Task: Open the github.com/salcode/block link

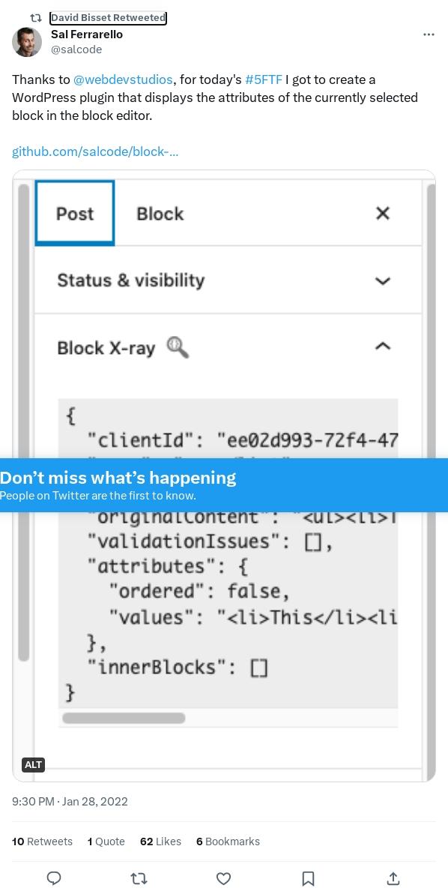Action: click(x=95, y=152)
